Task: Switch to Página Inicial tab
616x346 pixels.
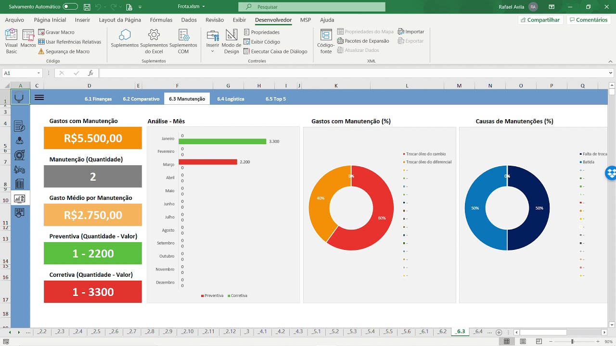Action: pos(50,20)
